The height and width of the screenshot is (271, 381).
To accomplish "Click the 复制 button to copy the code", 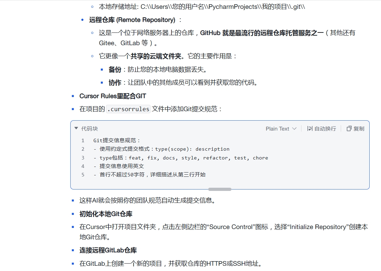I will click(355, 128).
